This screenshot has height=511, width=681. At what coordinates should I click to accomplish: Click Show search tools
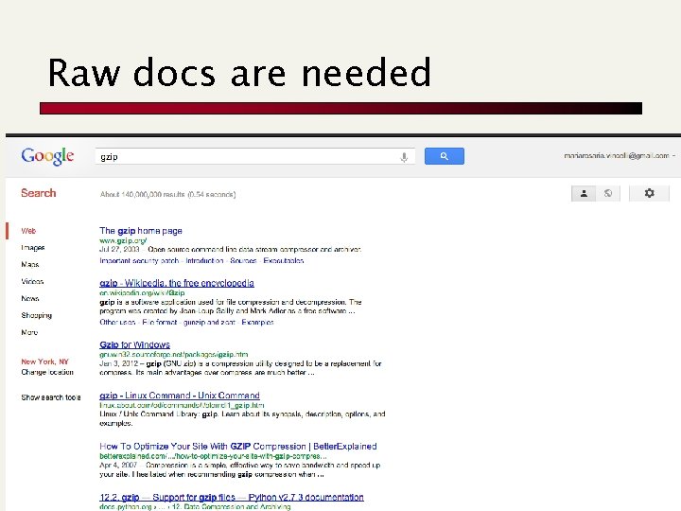[51, 397]
